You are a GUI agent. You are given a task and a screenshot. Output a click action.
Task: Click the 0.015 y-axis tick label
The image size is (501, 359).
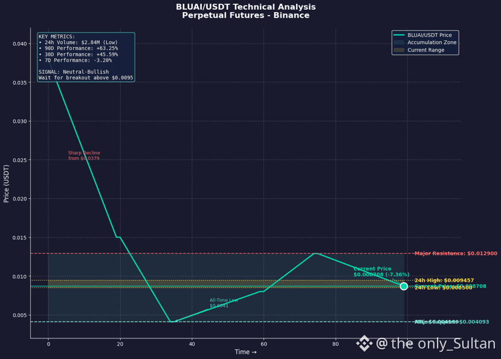click(20, 238)
